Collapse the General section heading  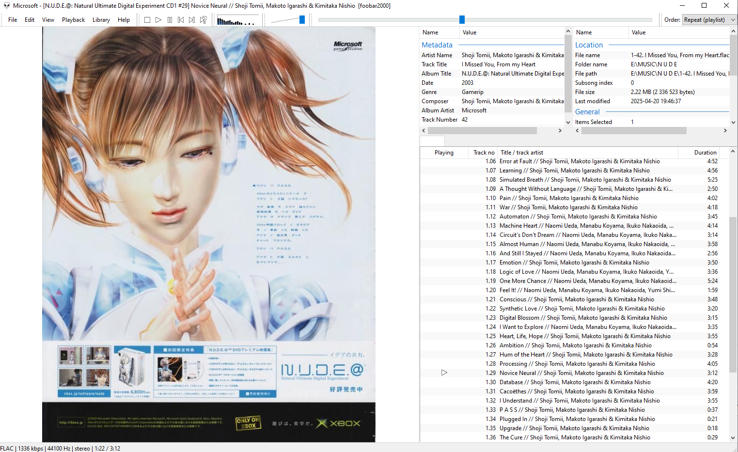[x=587, y=112]
